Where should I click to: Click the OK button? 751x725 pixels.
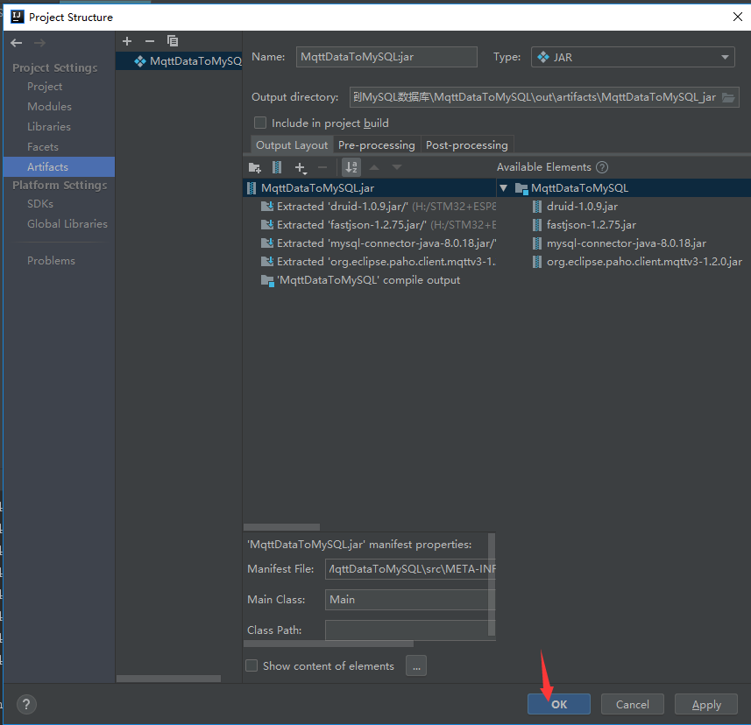pyautogui.click(x=559, y=704)
